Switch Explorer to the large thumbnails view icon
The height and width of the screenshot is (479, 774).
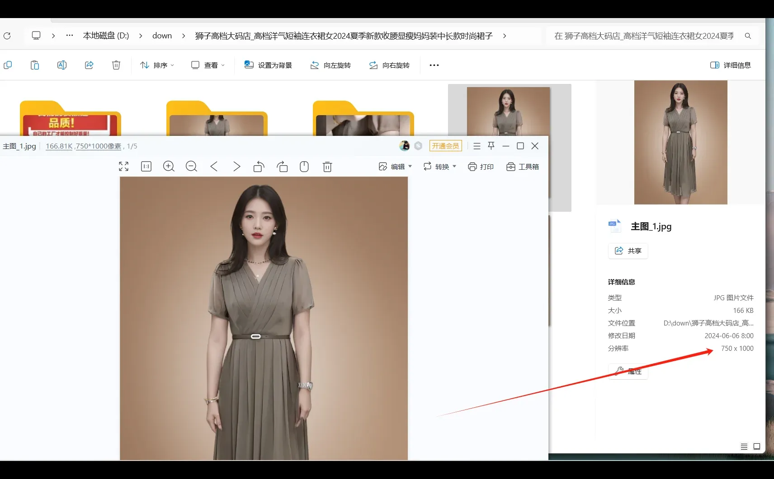coord(757,446)
